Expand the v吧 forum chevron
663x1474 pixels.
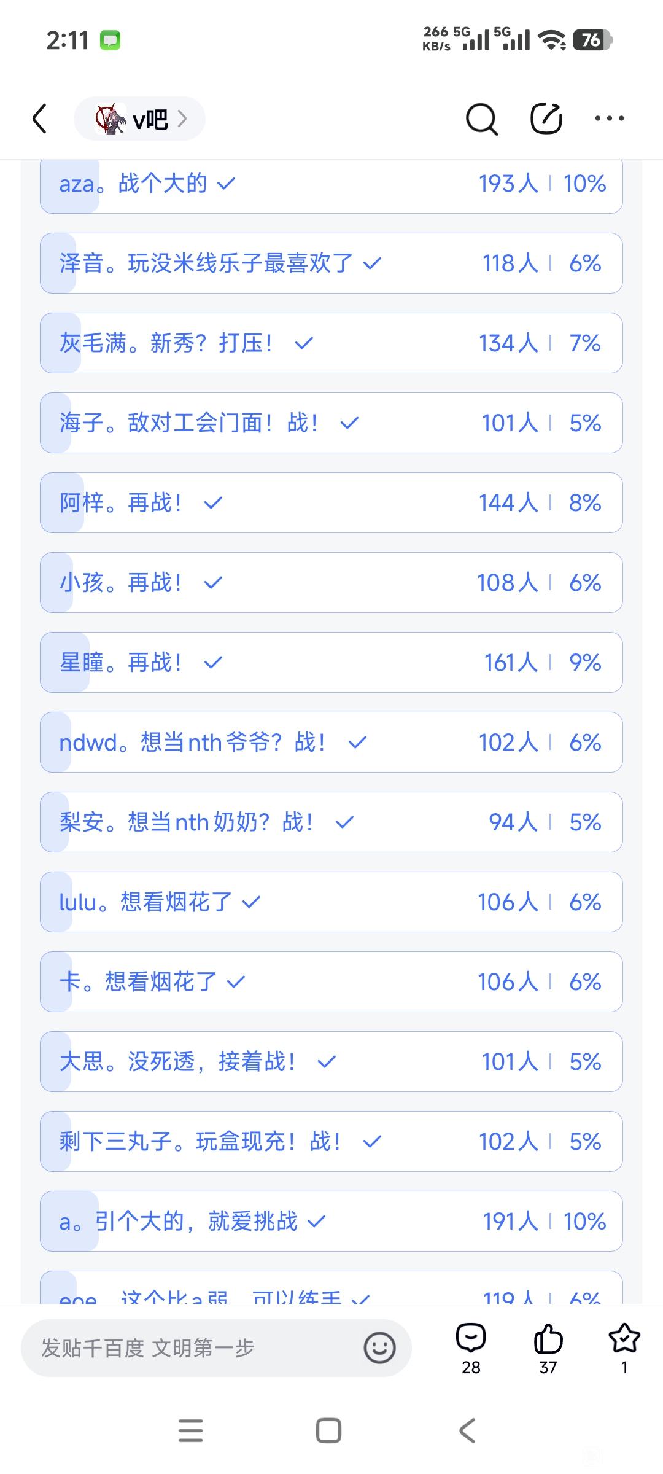click(182, 119)
